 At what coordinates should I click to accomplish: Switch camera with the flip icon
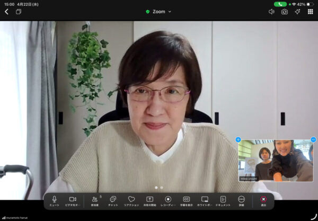pyautogui.click(x=285, y=12)
